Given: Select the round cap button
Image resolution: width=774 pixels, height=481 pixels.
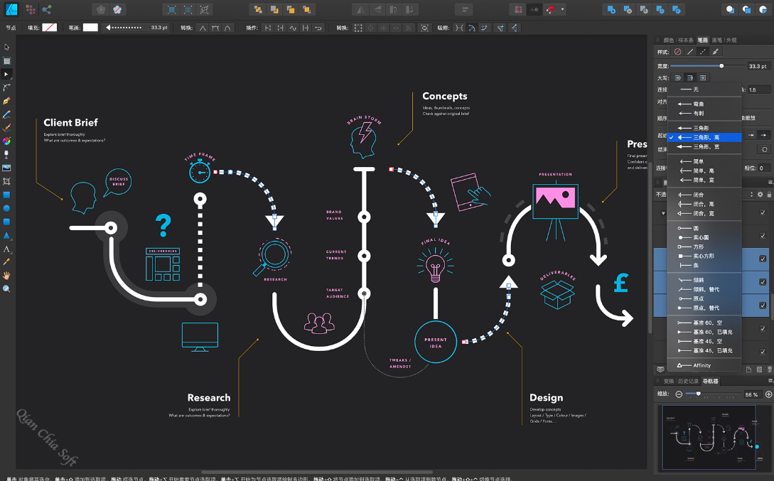Looking at the screenshot, I should pos(678,78).
